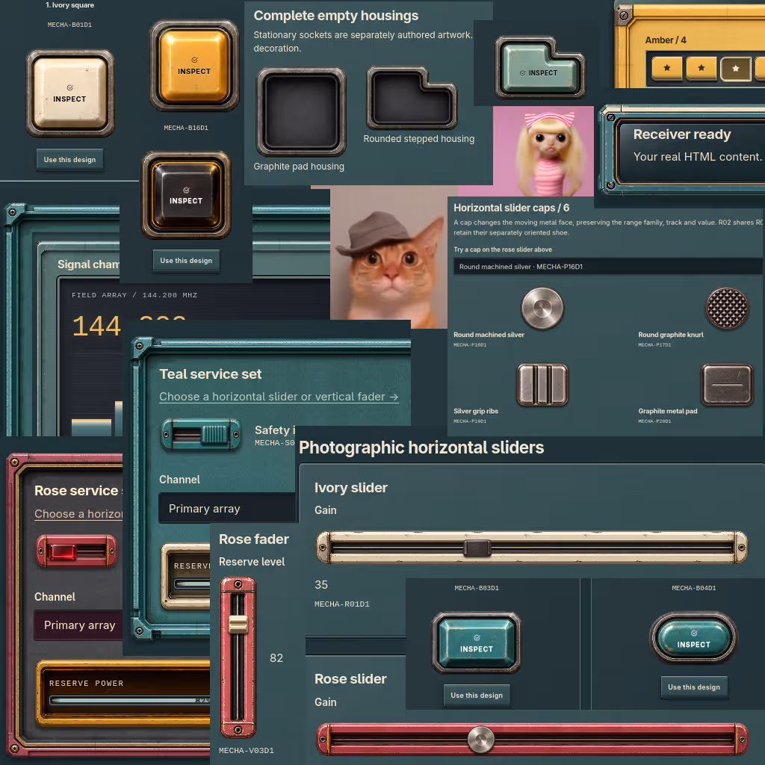Screen dimensions: 765x765
Task: Select the Round machined silver slider cap
Action: point(542,308)
